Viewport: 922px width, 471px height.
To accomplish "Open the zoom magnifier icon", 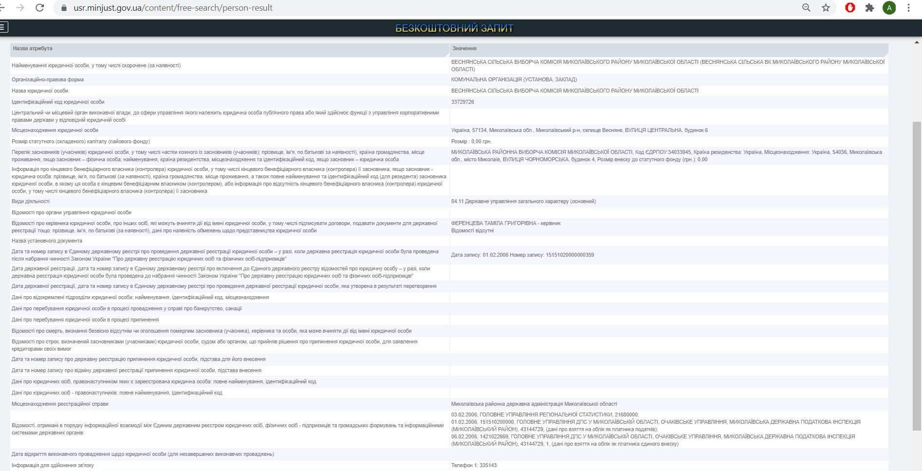I will tap(806, 8).
